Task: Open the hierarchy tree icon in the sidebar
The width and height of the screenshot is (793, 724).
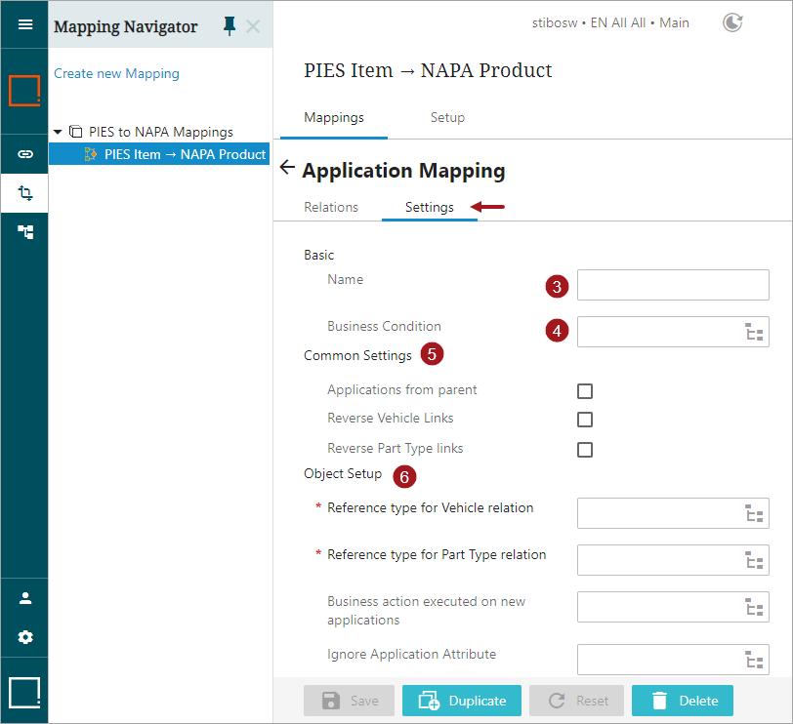Action: pyautogui.click(x=25, y=231)
